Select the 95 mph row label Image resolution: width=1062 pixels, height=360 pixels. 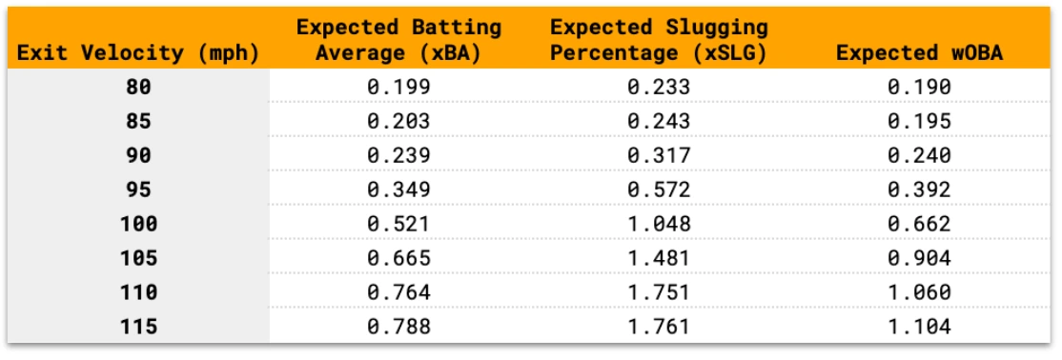tap(138, 190)
